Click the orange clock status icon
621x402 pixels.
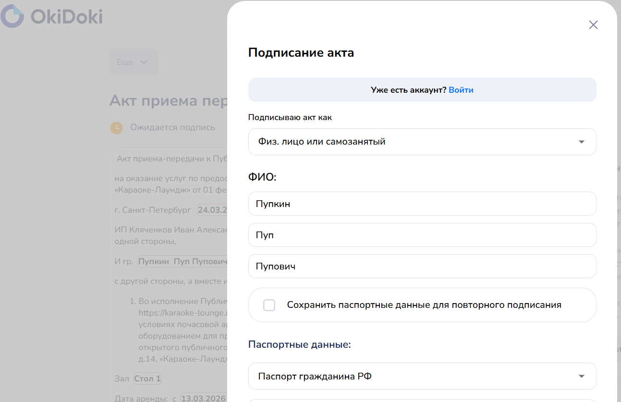pyautogui.click(x=116, y=128)
